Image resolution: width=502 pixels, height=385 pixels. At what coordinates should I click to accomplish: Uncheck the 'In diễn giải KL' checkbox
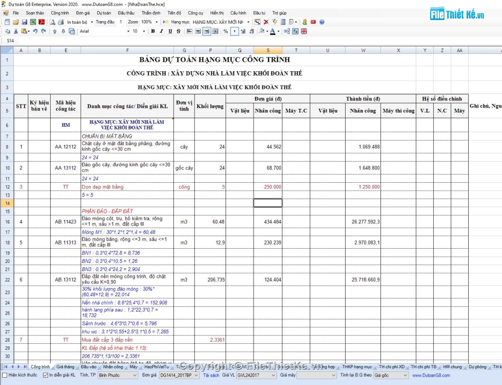pyautogui.click(x=45, y=375)
